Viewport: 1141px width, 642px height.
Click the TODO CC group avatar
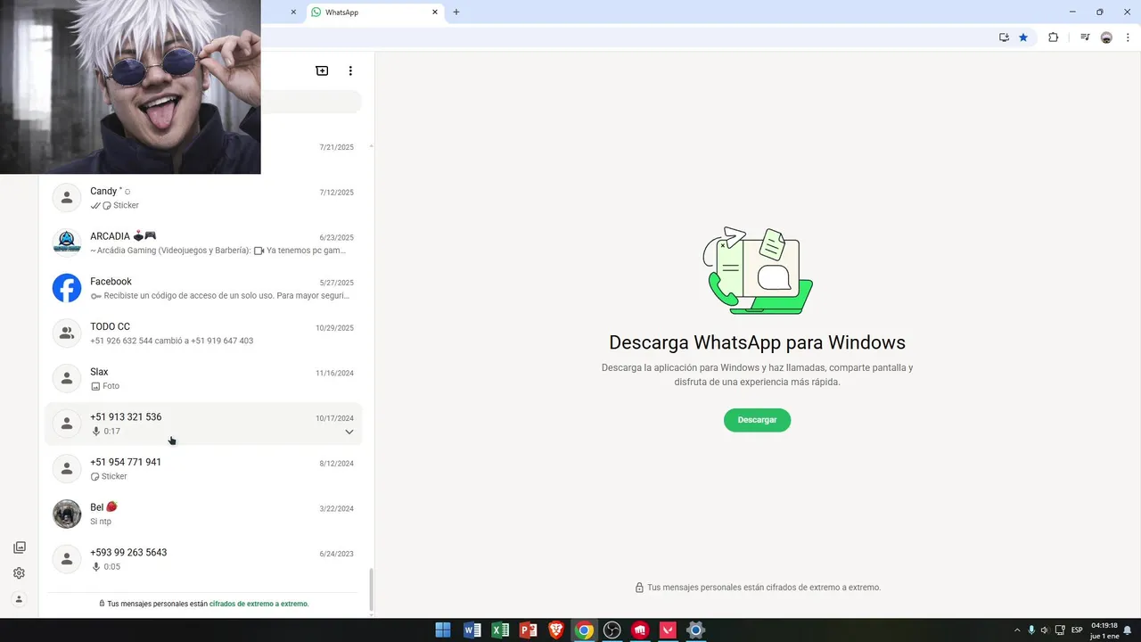67,333
